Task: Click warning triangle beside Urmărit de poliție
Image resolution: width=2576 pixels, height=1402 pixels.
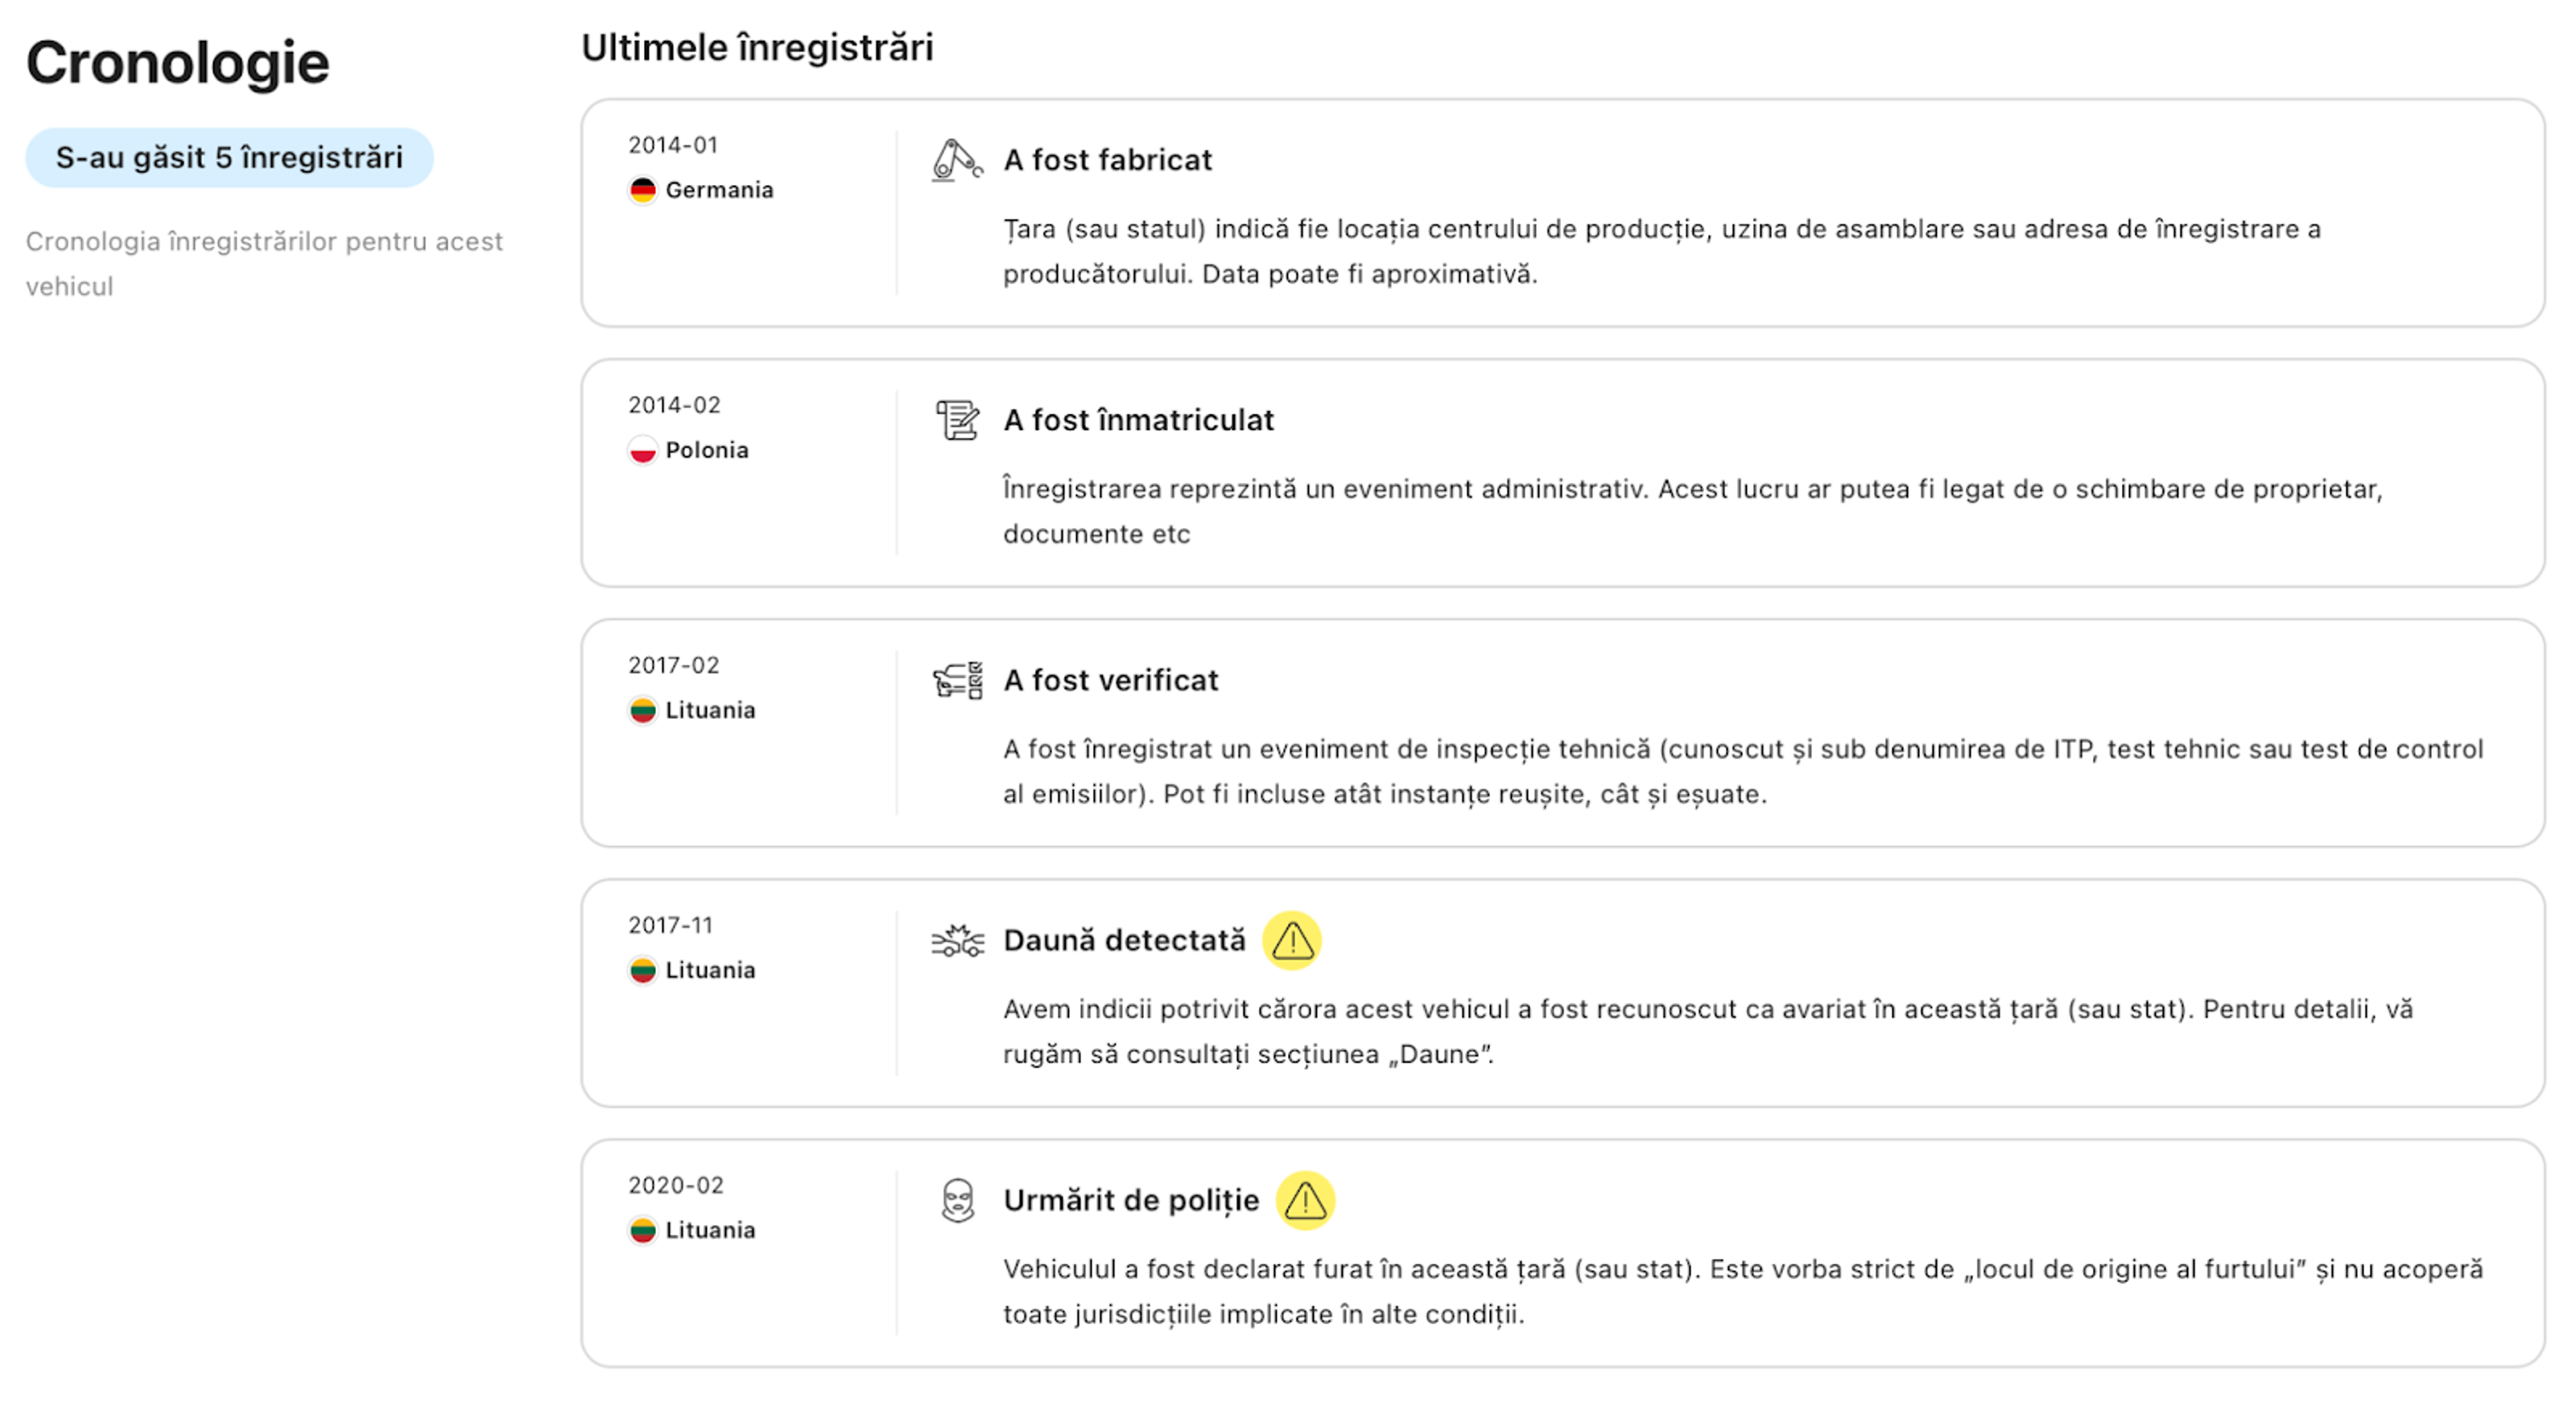Action: [x=1304, y=1200]
